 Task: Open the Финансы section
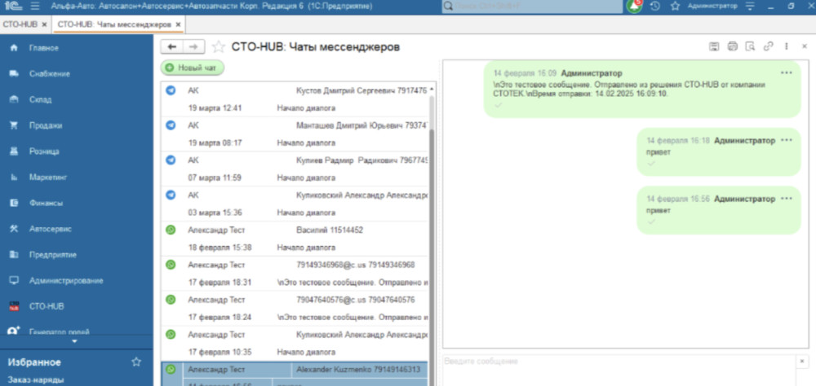click(46, 203)
